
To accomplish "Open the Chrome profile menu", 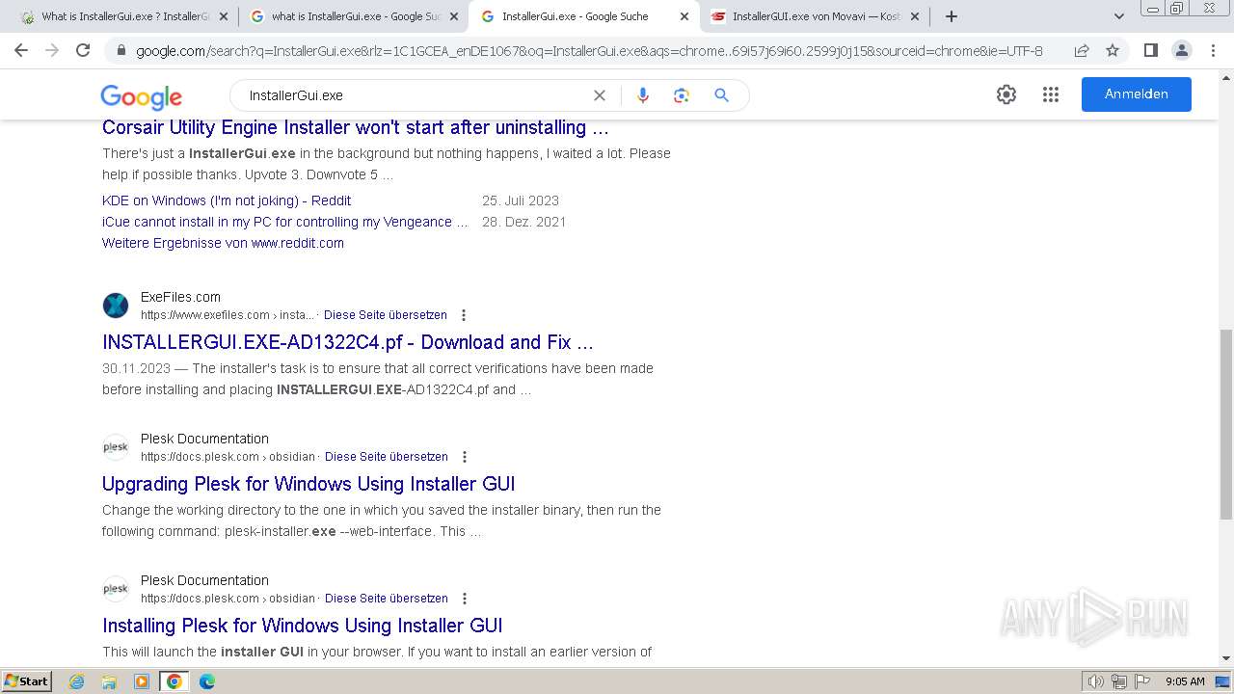I will point(1181,50).
